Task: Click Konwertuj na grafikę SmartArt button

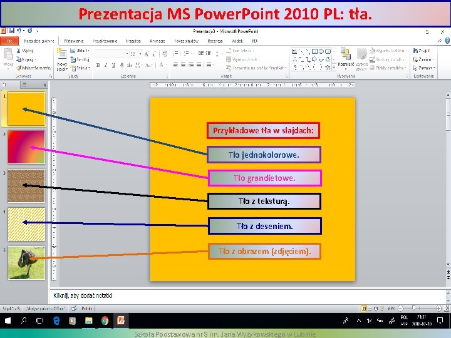Action: click(x=257, y=68)
